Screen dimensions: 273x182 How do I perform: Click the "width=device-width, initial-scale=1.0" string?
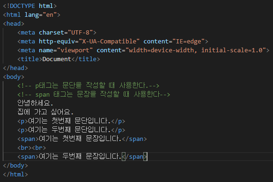click(196, 50)
